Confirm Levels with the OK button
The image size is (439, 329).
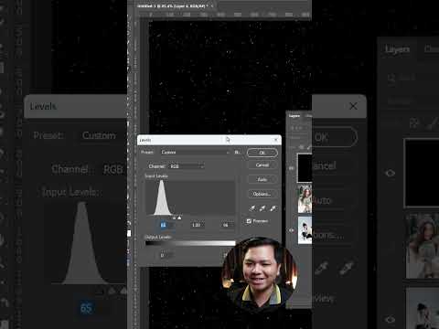(262, 153)
